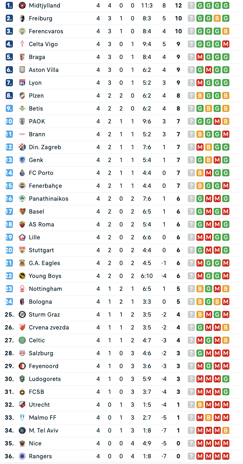Click Midtjylland's grey question mark badge
This screenshot has width=243, height=464.
191,5
